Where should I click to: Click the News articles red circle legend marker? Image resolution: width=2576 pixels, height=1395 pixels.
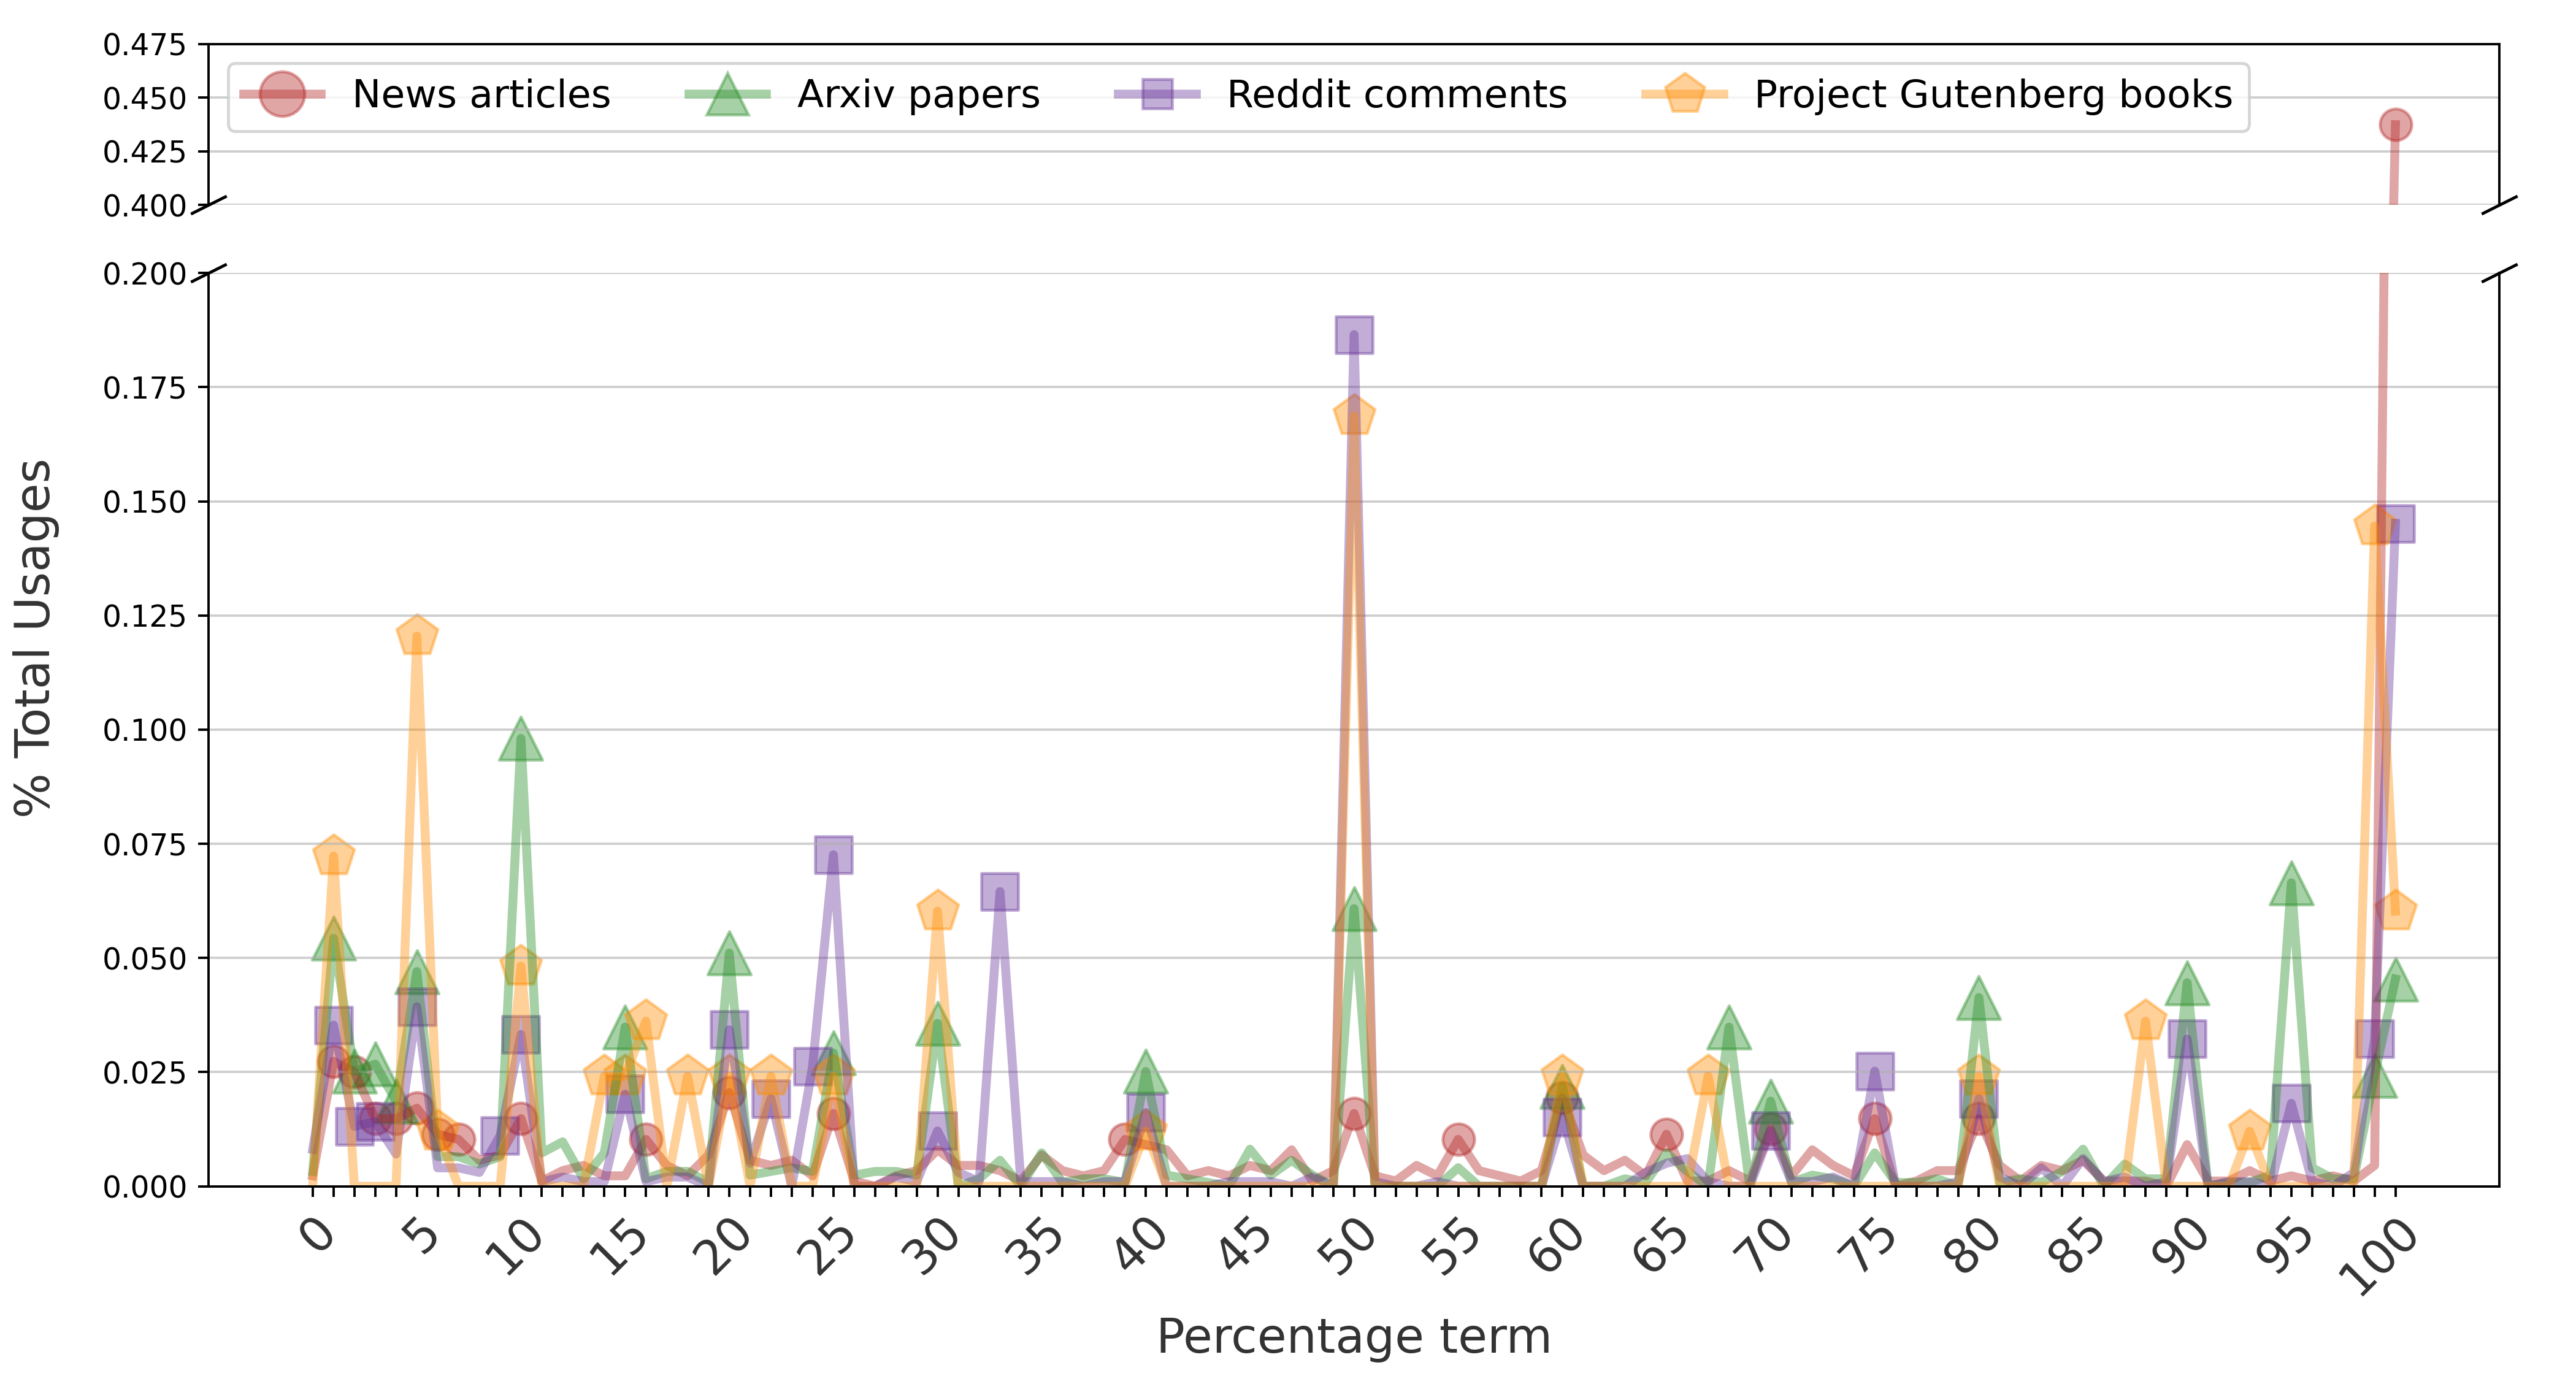click(282, 95)
